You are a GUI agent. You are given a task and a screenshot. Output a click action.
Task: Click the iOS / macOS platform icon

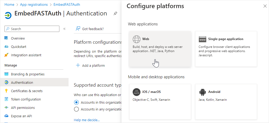click(136, 92)
